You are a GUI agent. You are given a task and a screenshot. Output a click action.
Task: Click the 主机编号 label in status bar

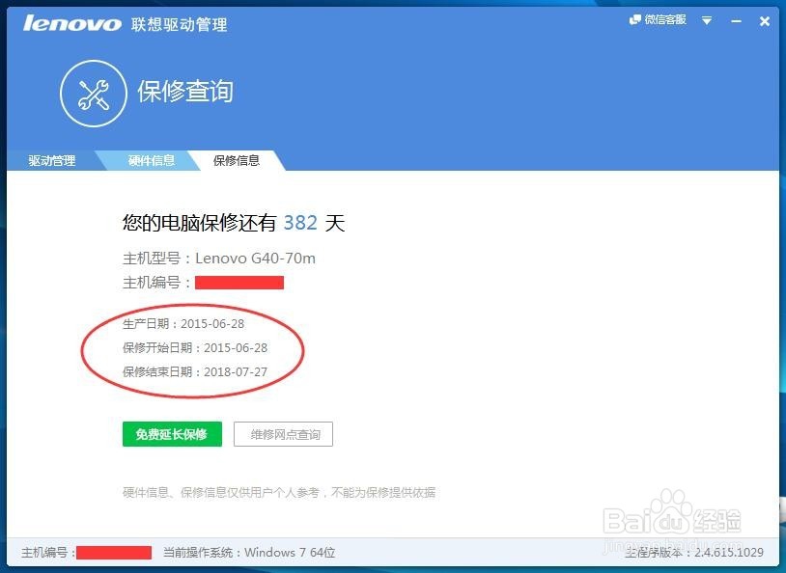pyautogui.click(x=48, y=553)
